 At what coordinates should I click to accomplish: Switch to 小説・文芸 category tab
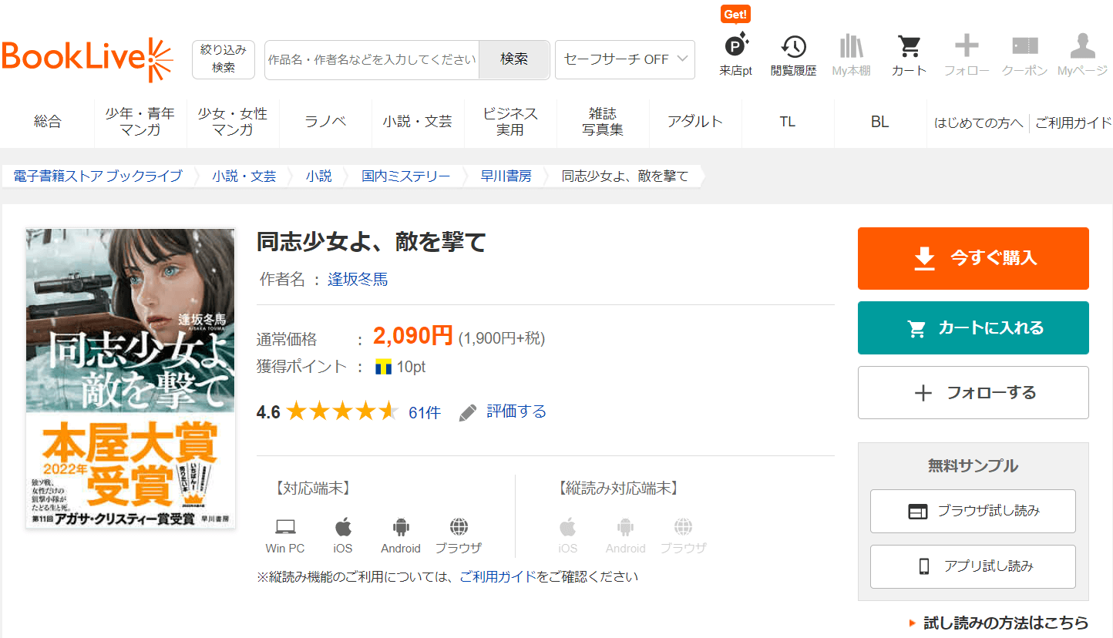418,122
